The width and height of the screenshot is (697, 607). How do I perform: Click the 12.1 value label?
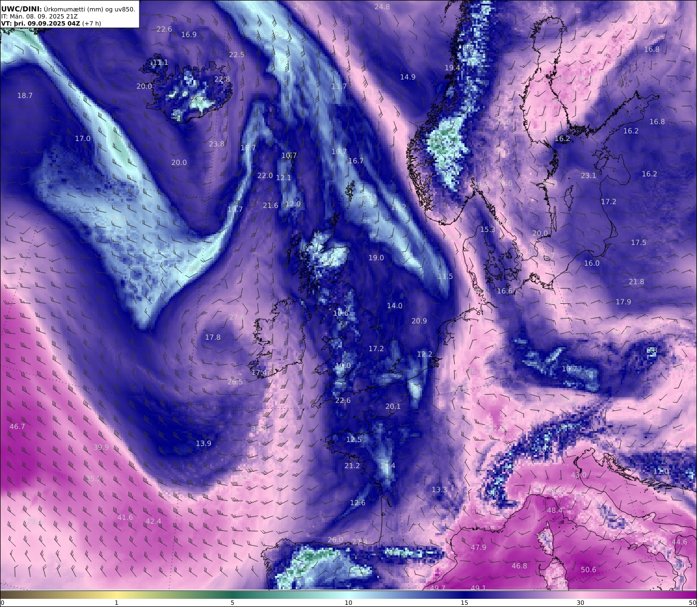tap(284, 177)
